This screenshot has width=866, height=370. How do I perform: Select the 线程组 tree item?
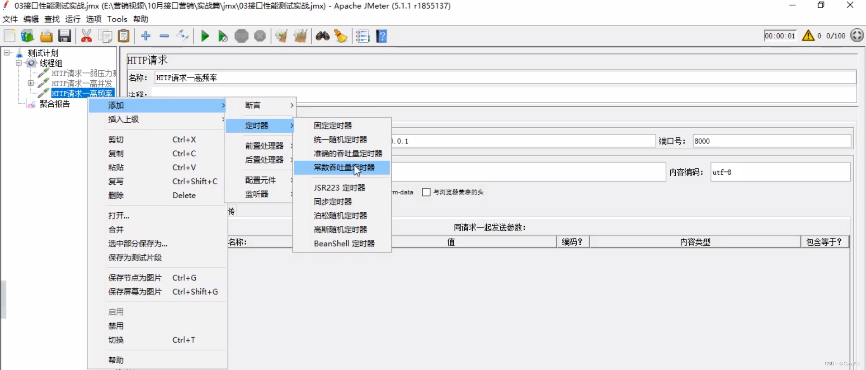(51, 63)
